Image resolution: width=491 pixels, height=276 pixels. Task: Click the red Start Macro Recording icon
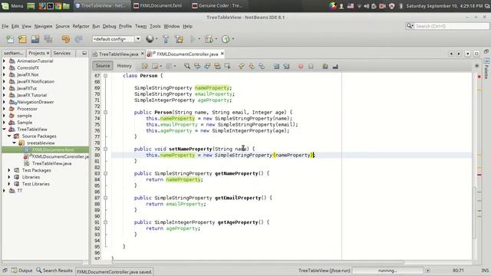(x=301, y=66)
